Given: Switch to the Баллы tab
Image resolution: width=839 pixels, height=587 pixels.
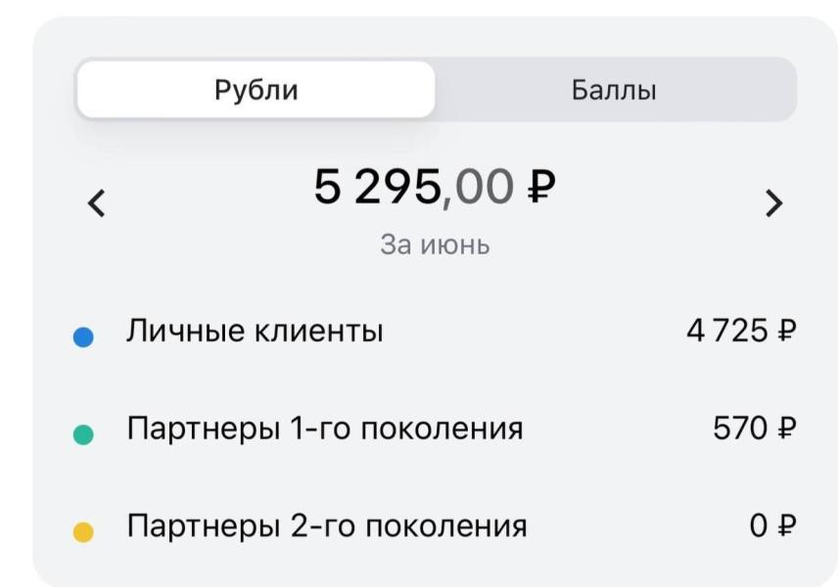Looking at the screenshot, I should 614,89.
